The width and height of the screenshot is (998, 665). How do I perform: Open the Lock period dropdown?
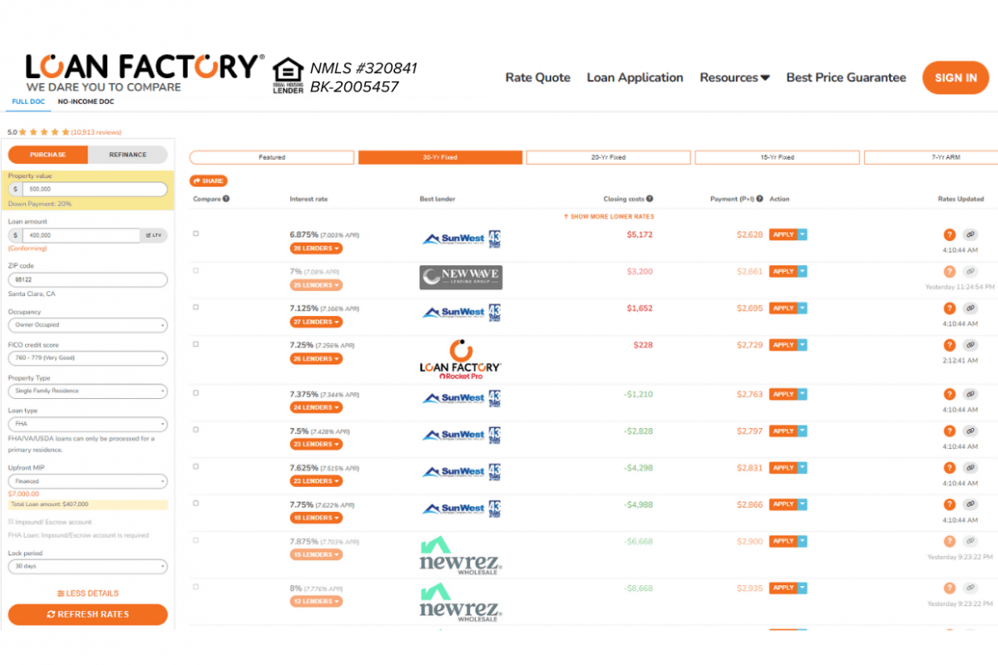(87, 566)
